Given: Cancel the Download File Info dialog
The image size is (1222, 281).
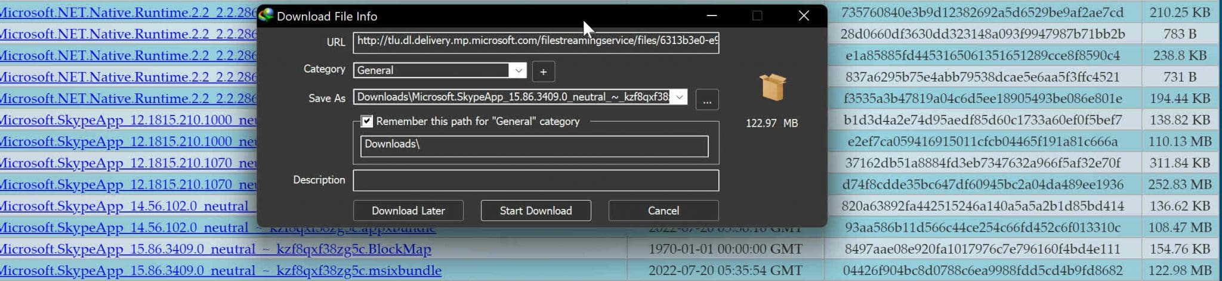Looking at the screenshot, I should [664, 211].
